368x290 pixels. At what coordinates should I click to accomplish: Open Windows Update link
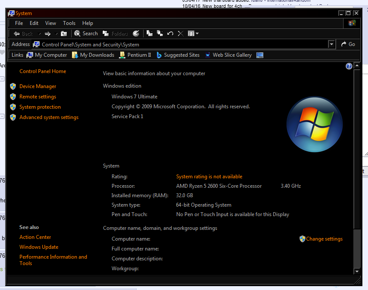tap(39, 247)
